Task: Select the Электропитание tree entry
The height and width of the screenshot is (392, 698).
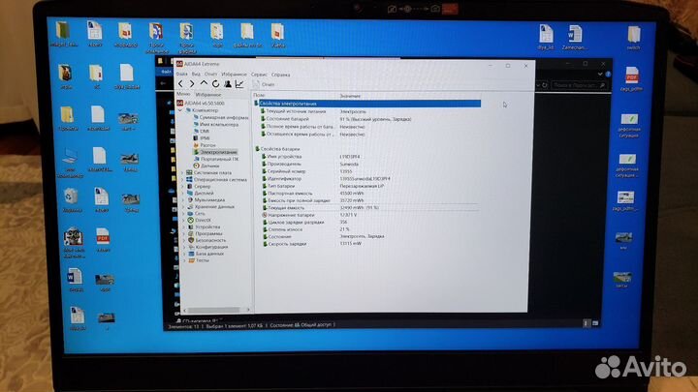Action: [215, 152]
